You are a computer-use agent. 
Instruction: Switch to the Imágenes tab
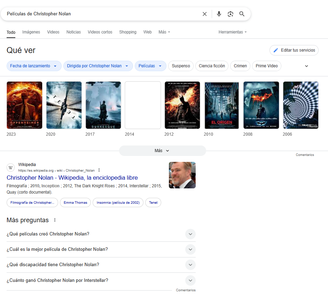[31, 32]
